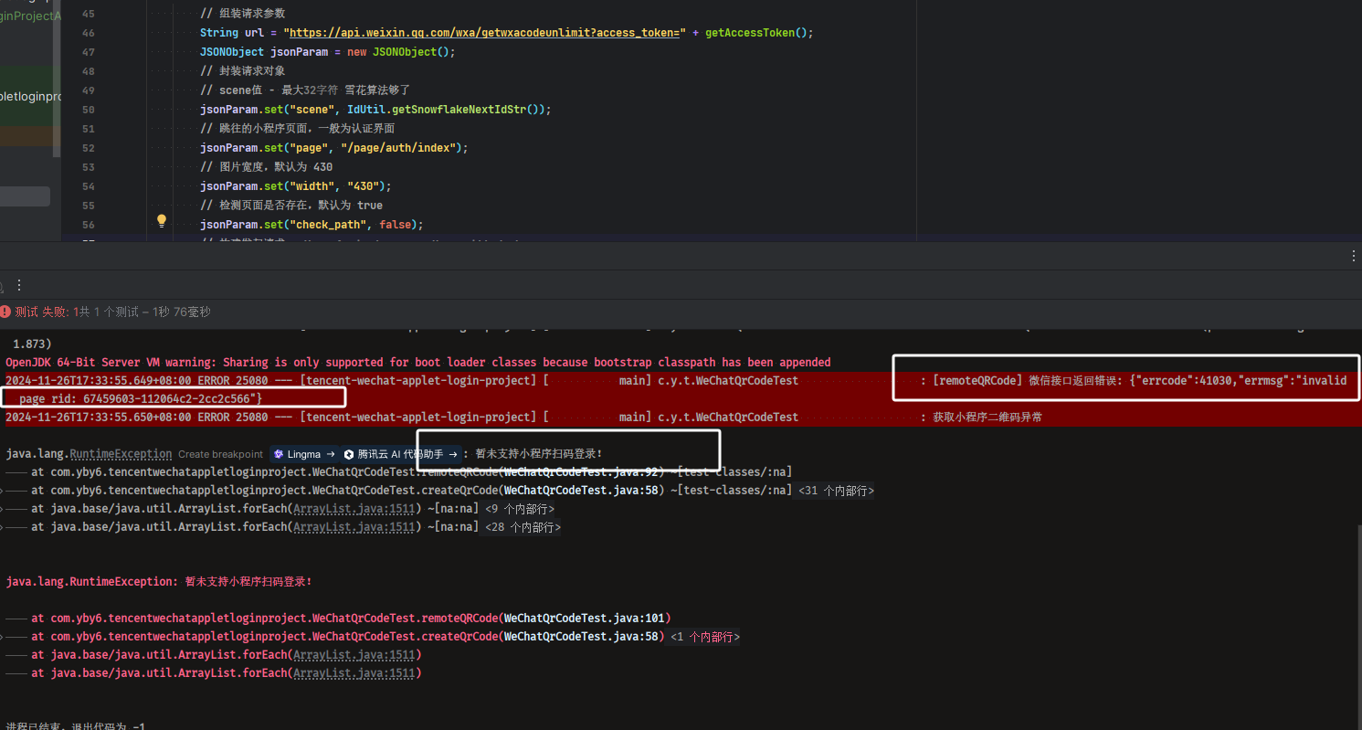1362x730 pixels.
Task: Expand the folded "28 个内部行" stack frames
Action: [x=523, y=527]
